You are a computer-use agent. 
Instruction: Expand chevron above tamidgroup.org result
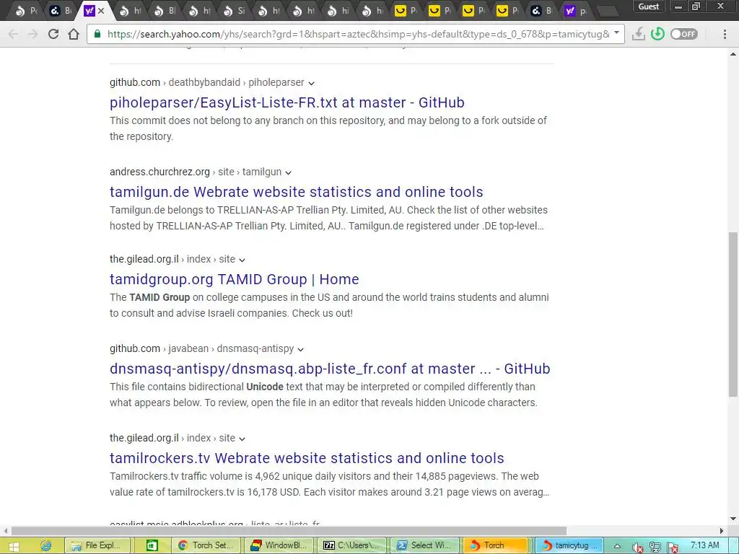coord(242,260)
